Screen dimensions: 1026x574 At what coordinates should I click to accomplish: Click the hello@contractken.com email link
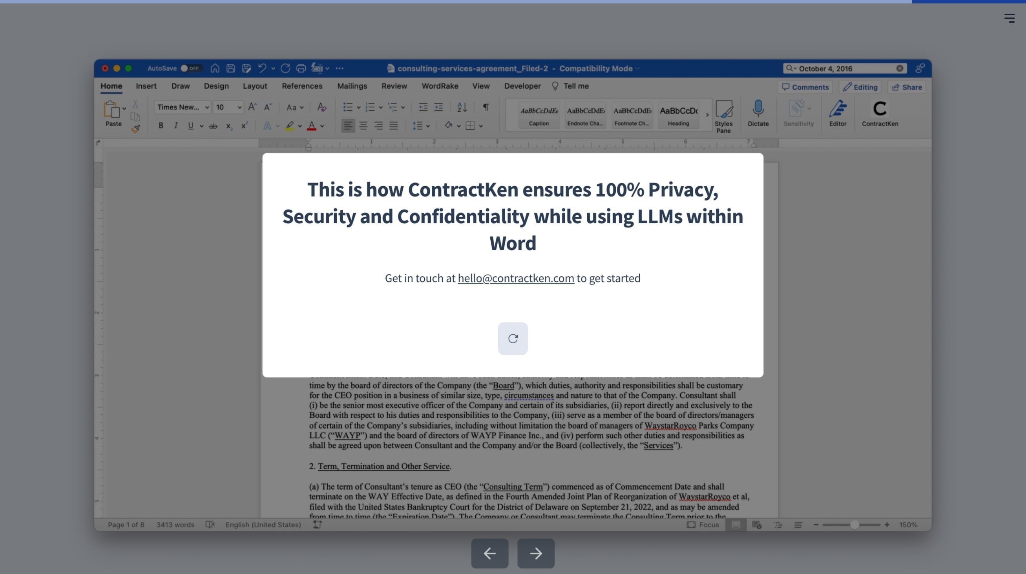point(515,278)
